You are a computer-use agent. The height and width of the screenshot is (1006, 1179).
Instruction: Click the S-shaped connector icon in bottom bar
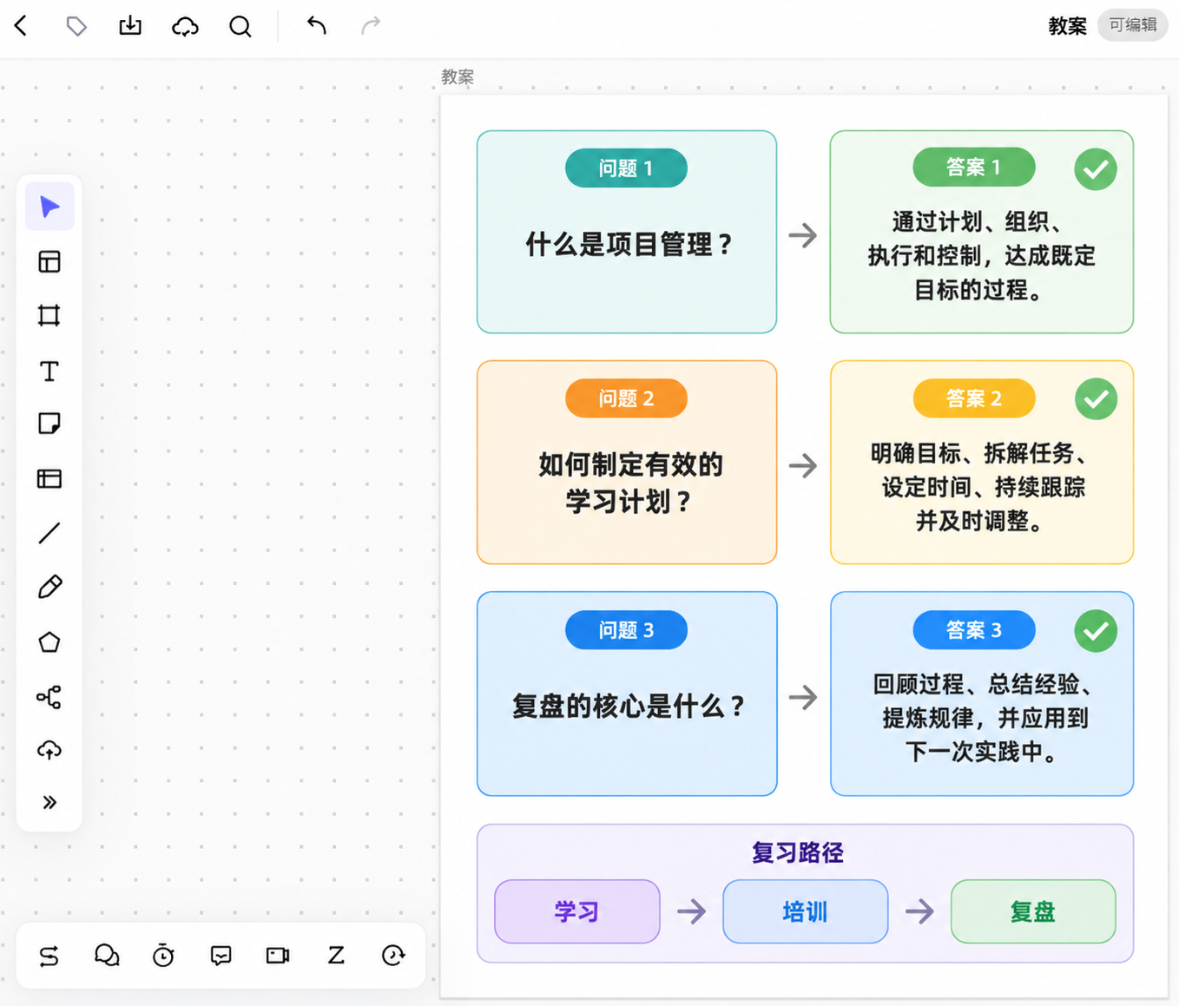point(49,956)
